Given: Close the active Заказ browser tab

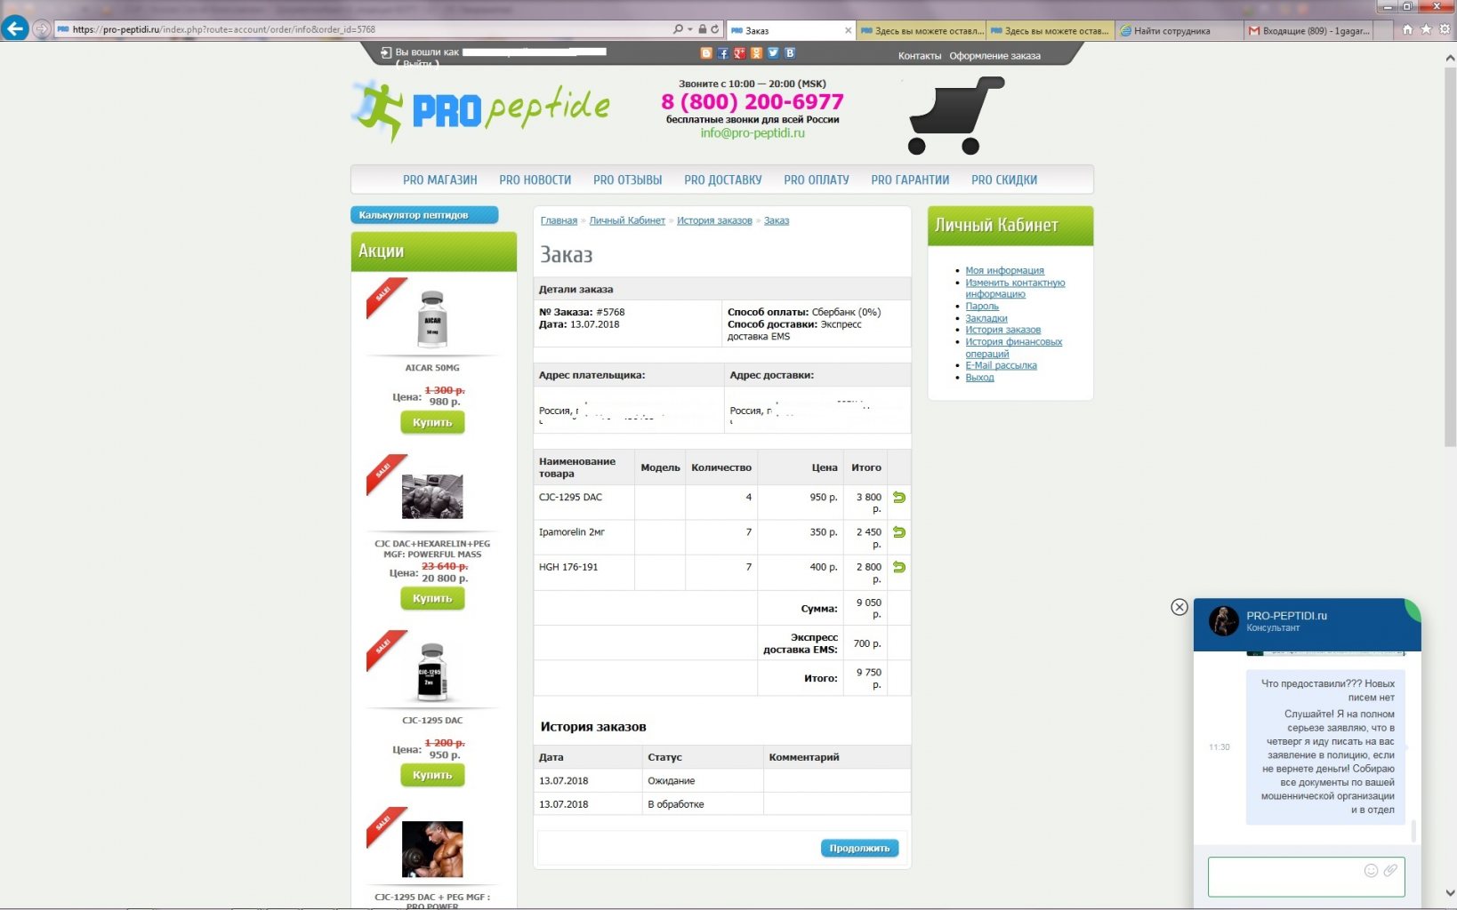Looking at the screenshot, I should 848,30.
